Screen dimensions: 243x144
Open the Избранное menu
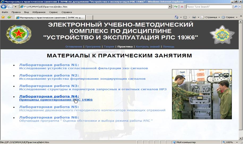[39, 12]
